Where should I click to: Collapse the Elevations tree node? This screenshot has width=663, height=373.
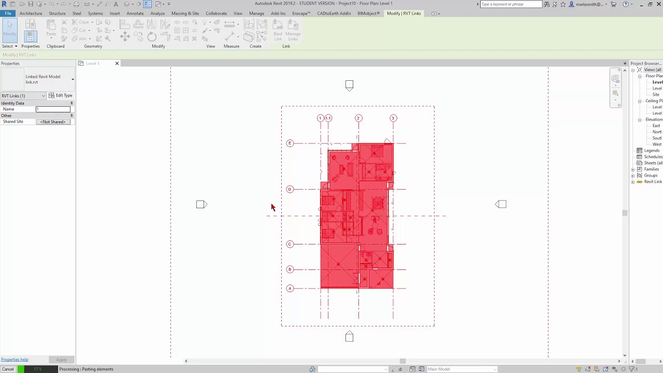640,120
